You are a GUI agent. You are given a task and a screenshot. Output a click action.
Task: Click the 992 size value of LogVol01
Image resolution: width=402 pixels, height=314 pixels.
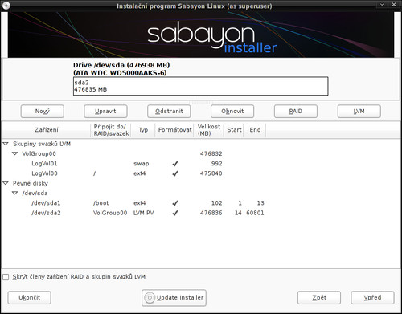pyautogui.click(x=216, y=164)
